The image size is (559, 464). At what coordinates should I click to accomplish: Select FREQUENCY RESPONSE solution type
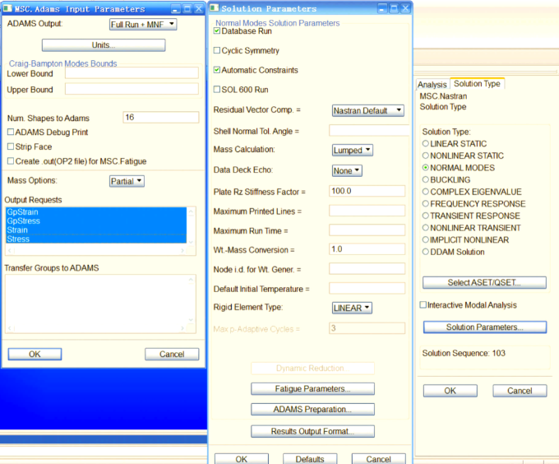425,204
